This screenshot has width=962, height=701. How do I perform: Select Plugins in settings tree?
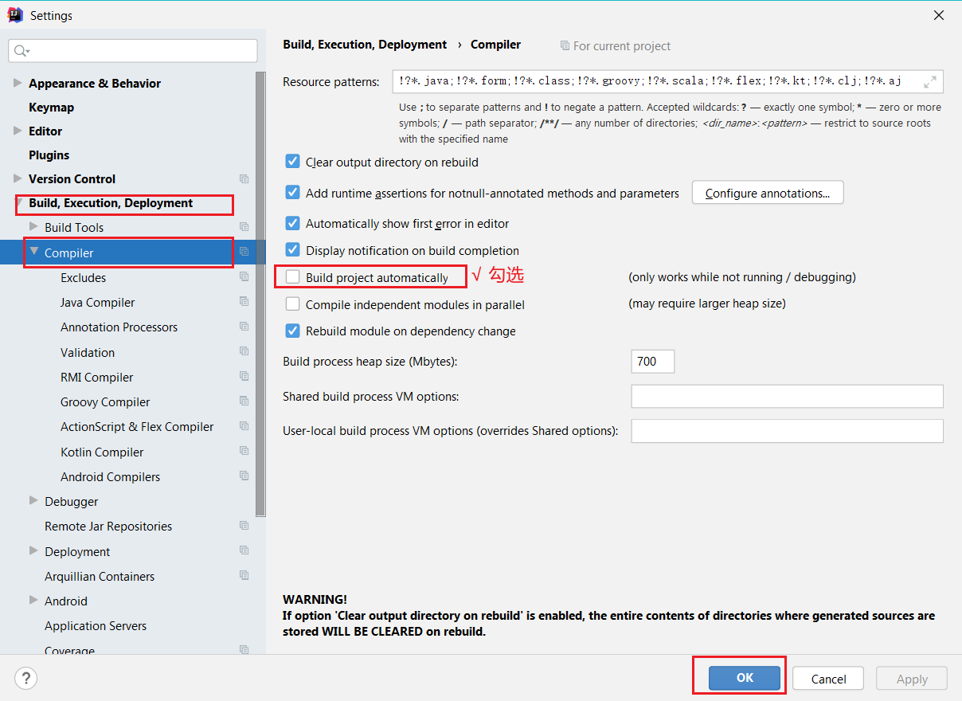click(x=49, y=155)
